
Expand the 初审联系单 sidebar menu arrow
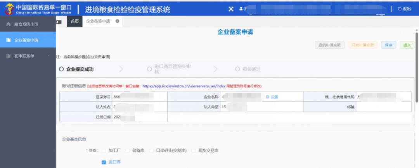(48, 56)
